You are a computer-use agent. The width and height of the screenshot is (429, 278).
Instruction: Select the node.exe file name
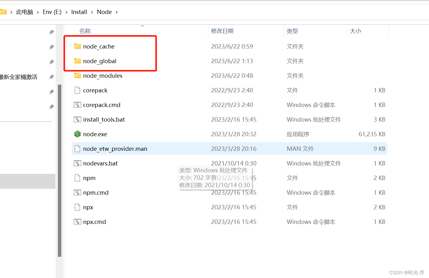[x=95, y=134]
